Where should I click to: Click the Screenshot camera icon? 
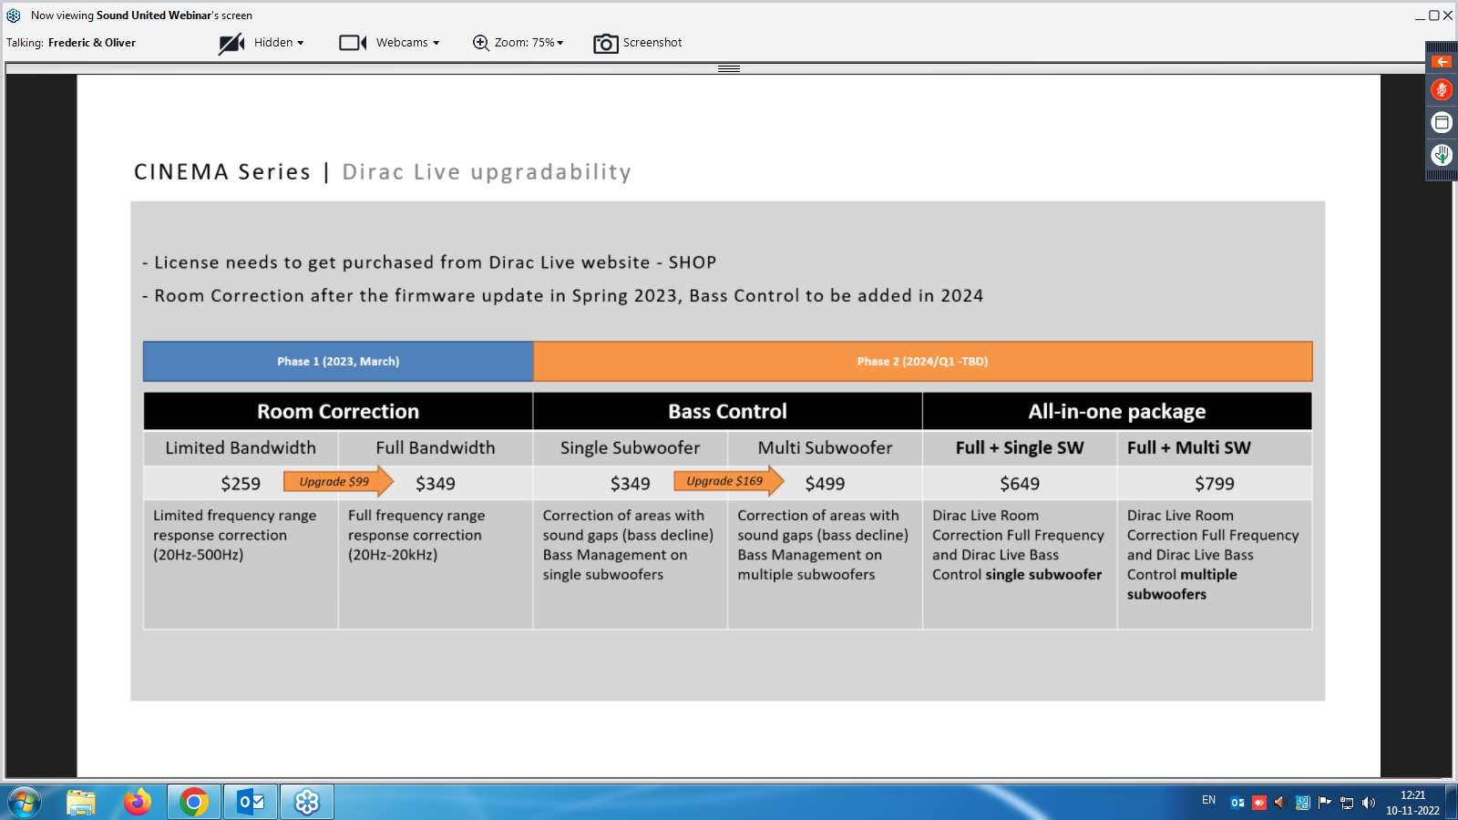[606, 43]
